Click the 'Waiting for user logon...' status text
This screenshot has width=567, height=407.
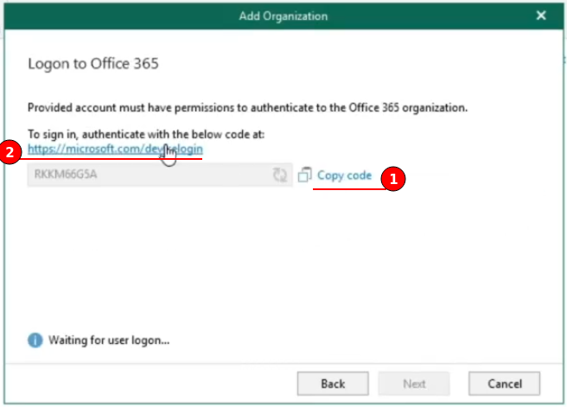pos(109,340)
